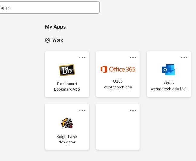Collapse the Work section chevron
196x161 pixels.
[x=47, y=40]
